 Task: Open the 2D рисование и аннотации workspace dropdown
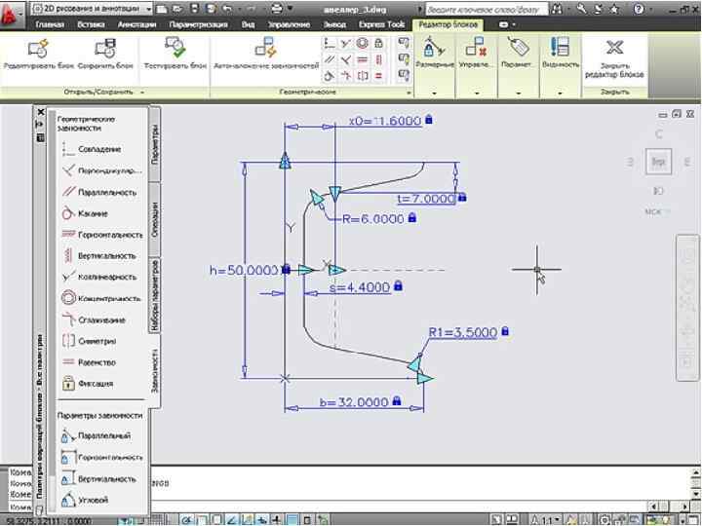click(93, 9)
